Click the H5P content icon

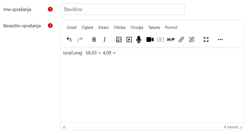coord(171,40)
